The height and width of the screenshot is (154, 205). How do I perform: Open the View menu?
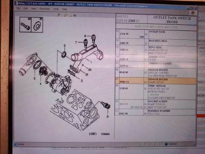pos(34,9)
